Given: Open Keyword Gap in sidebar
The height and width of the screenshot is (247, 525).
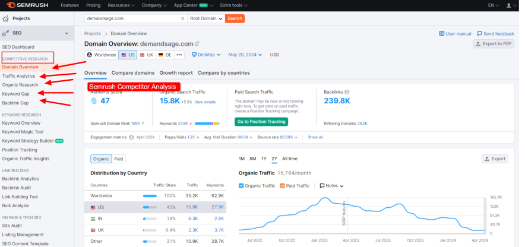Looking at the screenshot, I should coord(15,94).
